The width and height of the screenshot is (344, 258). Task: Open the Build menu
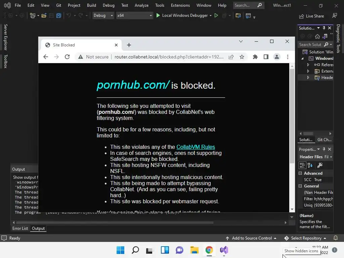click(x=91, y=5)
